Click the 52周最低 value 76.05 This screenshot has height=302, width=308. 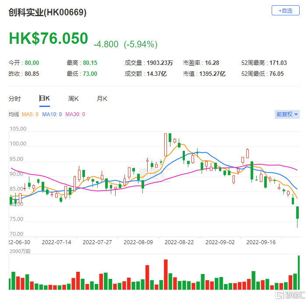(x=276, y=74)
